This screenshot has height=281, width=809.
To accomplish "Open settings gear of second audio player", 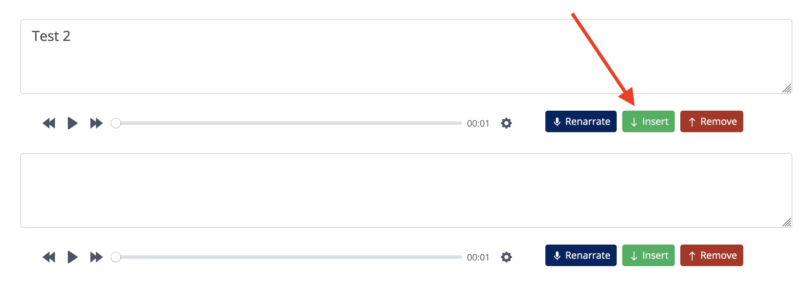I will tap(506, 257).
